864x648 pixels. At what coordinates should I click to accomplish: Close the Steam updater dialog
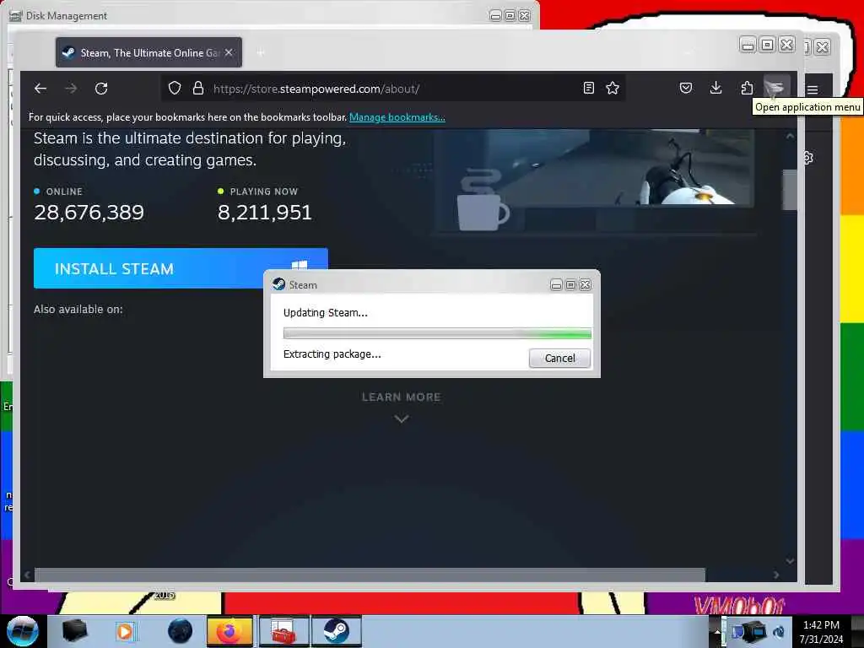coord(586,285)
